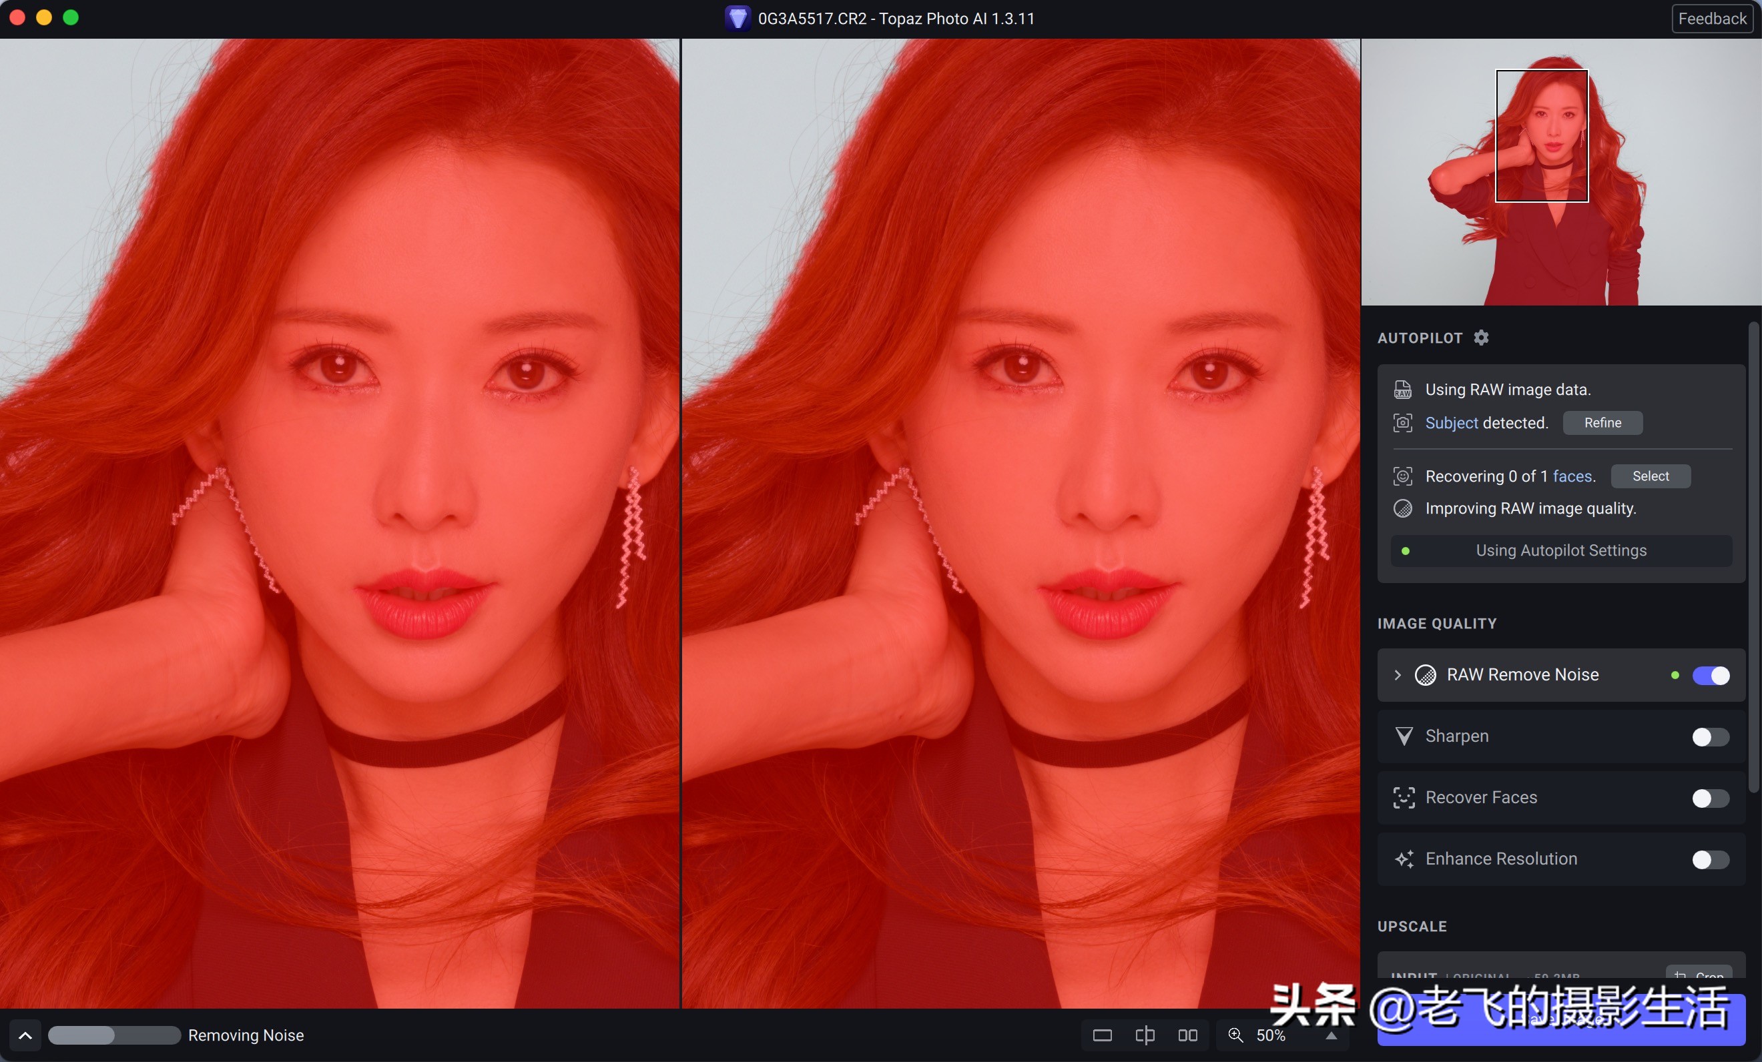Click the Using Autopilot Settings tab
Viewport: 1762px width, 1062px height.
click(1560, 550)
